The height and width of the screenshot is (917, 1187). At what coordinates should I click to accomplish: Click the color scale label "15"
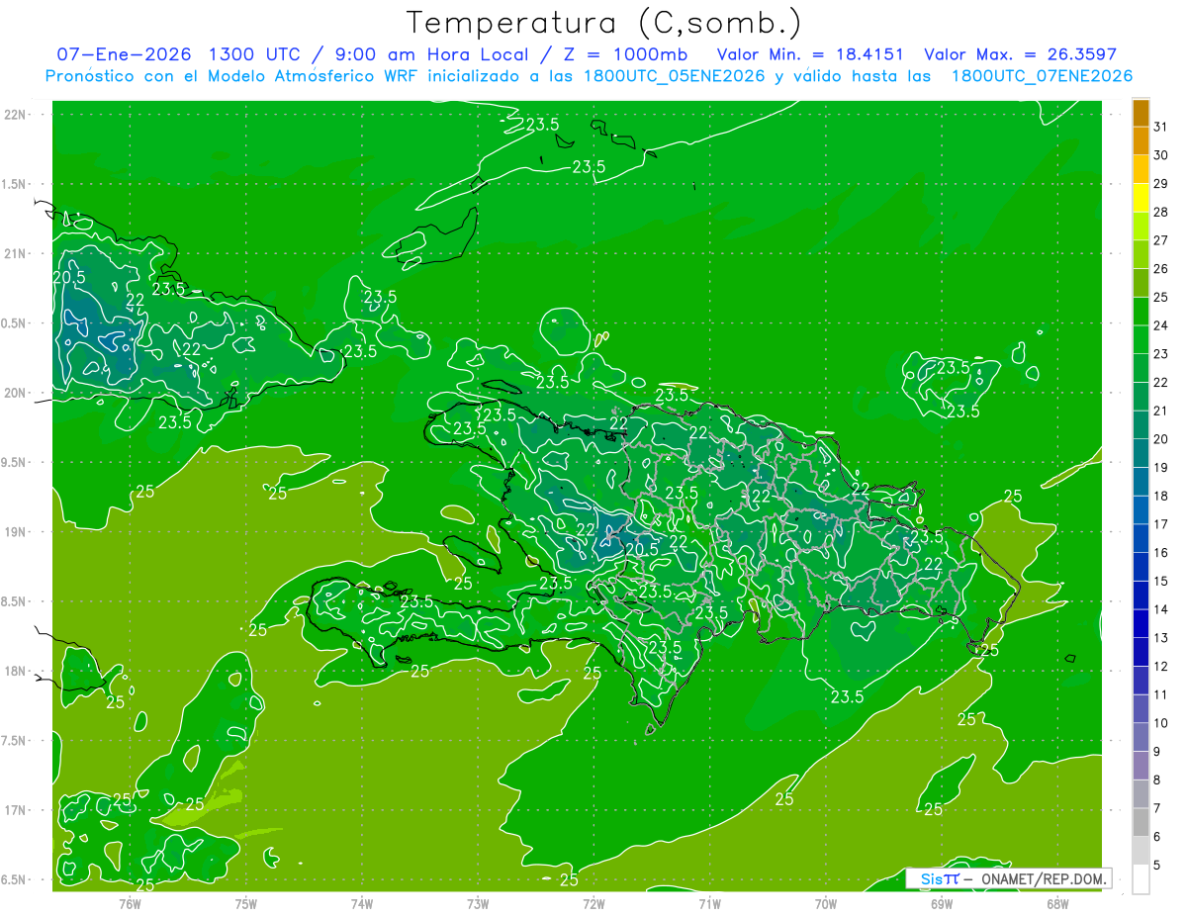[x=1161, y=581]
